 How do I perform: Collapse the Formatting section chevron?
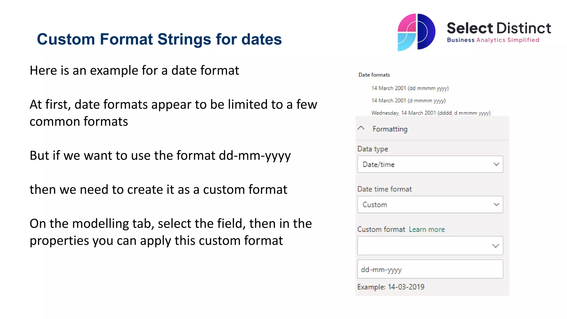[361, 128]
